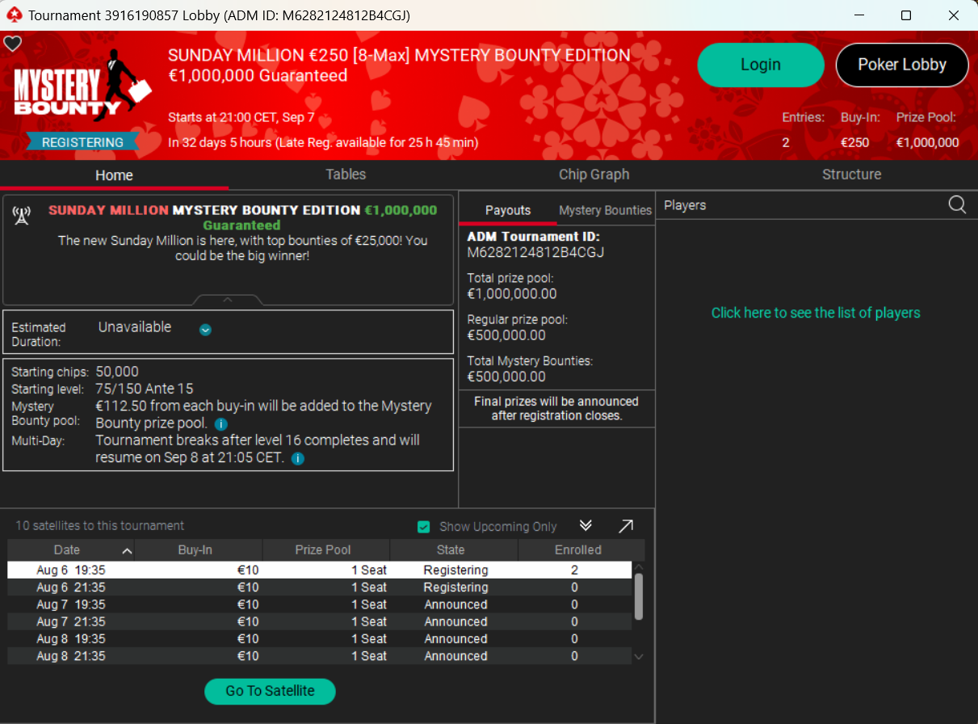The width and height of the screenshot is (978, 724).
Task: Click the Unavailable estimated duration text
Action: click(x=135, y=327)
